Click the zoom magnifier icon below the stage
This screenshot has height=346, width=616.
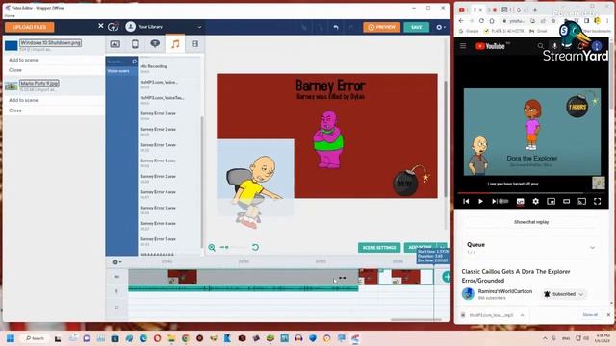[x=212, y=248]
